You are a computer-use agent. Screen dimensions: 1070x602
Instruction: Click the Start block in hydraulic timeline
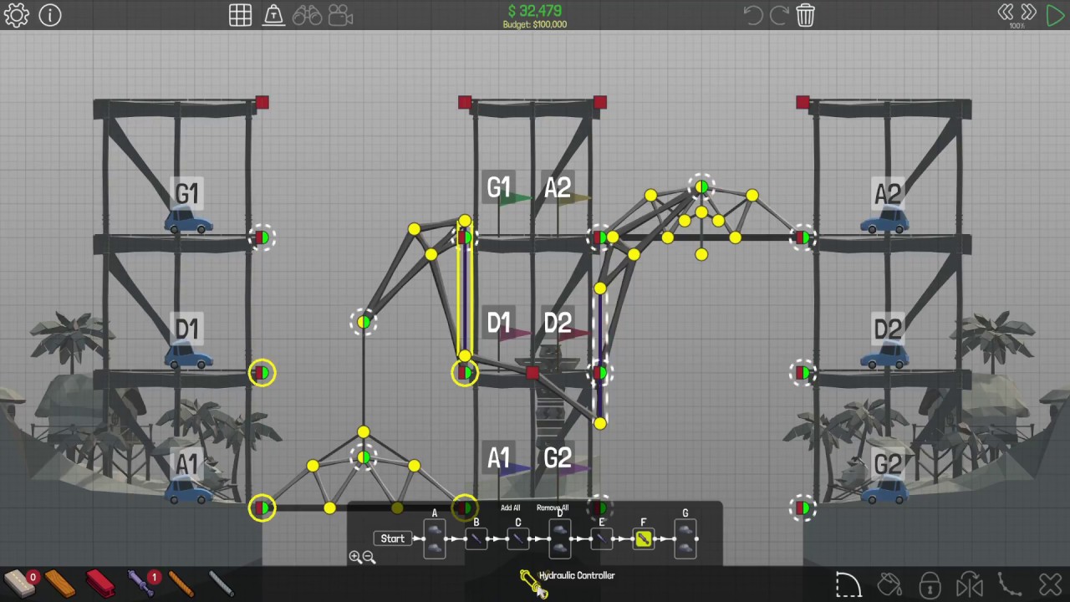click(x=393, y=539)
